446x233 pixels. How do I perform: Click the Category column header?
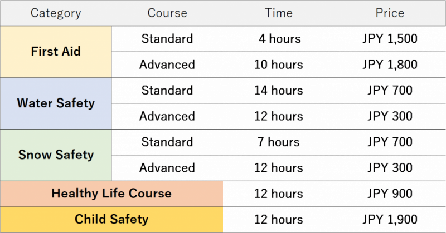[x=56, y=13]
